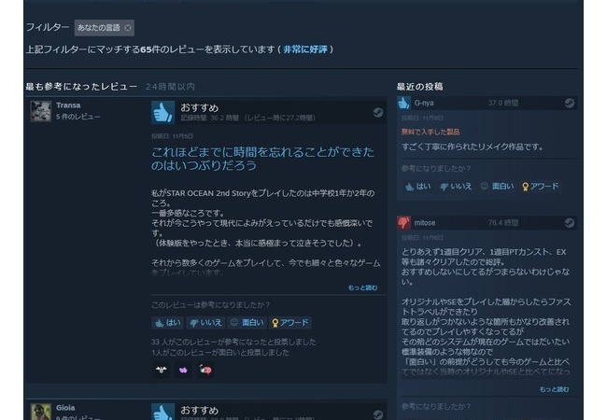Open the 非常に好評 review summary link
607x420 pixels.
coord(305,49)
